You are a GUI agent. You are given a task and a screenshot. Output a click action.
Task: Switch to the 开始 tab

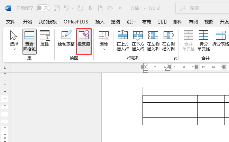pyautogui.click(x=27, y=22)
